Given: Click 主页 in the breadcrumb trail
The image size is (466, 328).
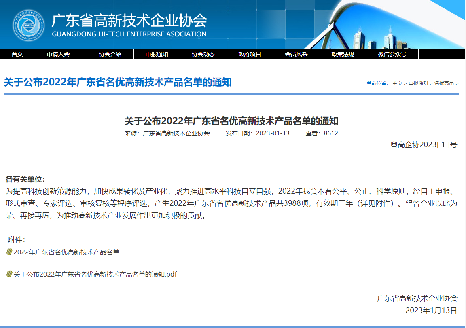Looking at the screenshot, I should pyautogui.click(x=397, y=83).
